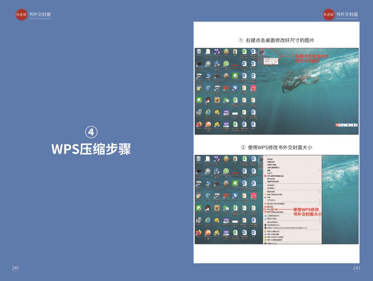Screen dimensions: 373x281
Task: Click 书外交封面 header text on right page
Action: (347, 15)
